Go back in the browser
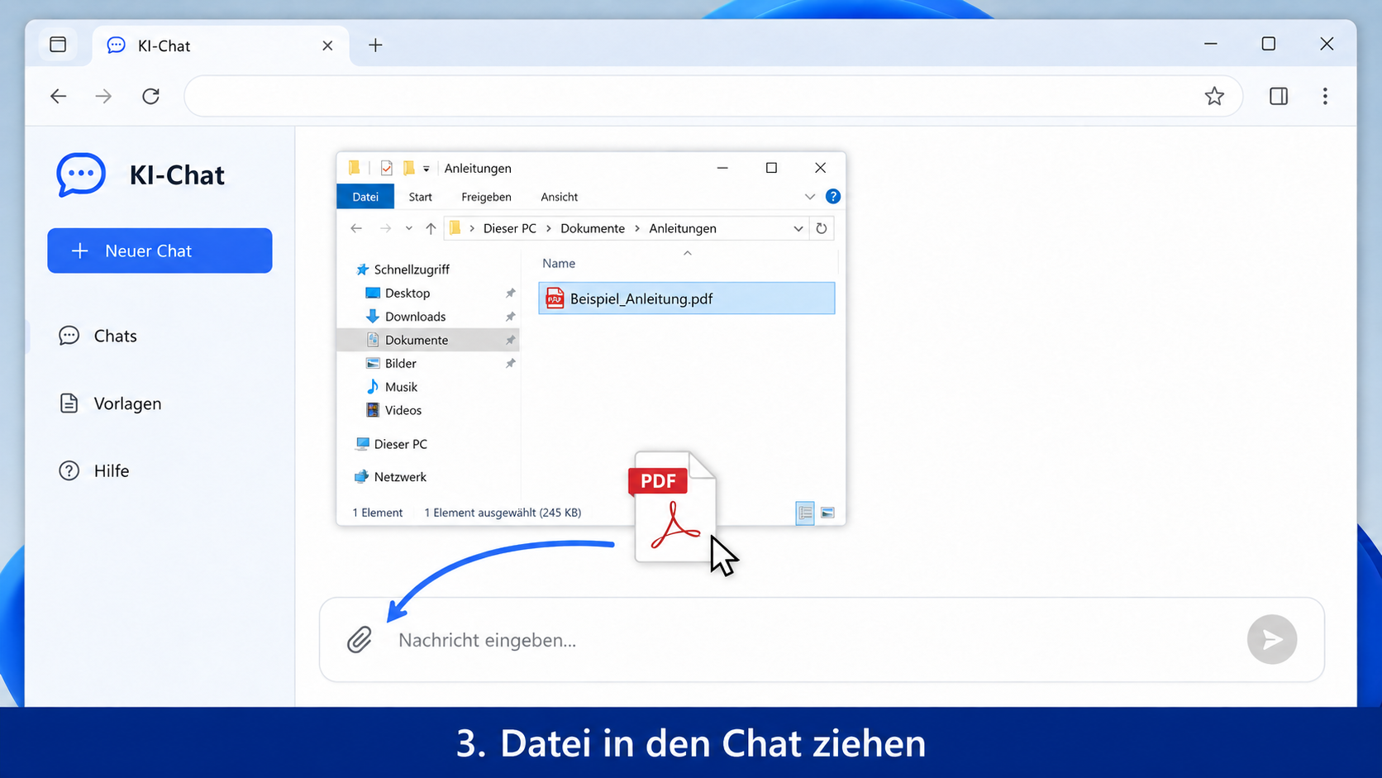Screen dimensions: 1382x778 coord(58,96)
